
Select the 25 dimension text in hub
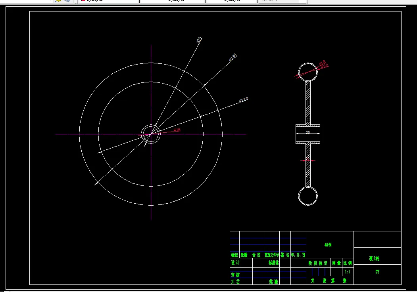click(x=308, y=132)
